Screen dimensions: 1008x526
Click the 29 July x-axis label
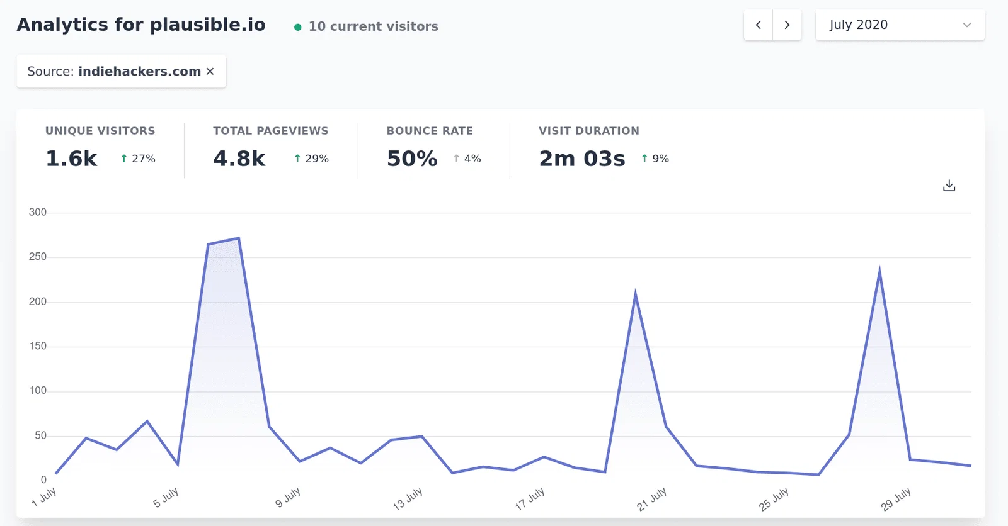(896, 498)
